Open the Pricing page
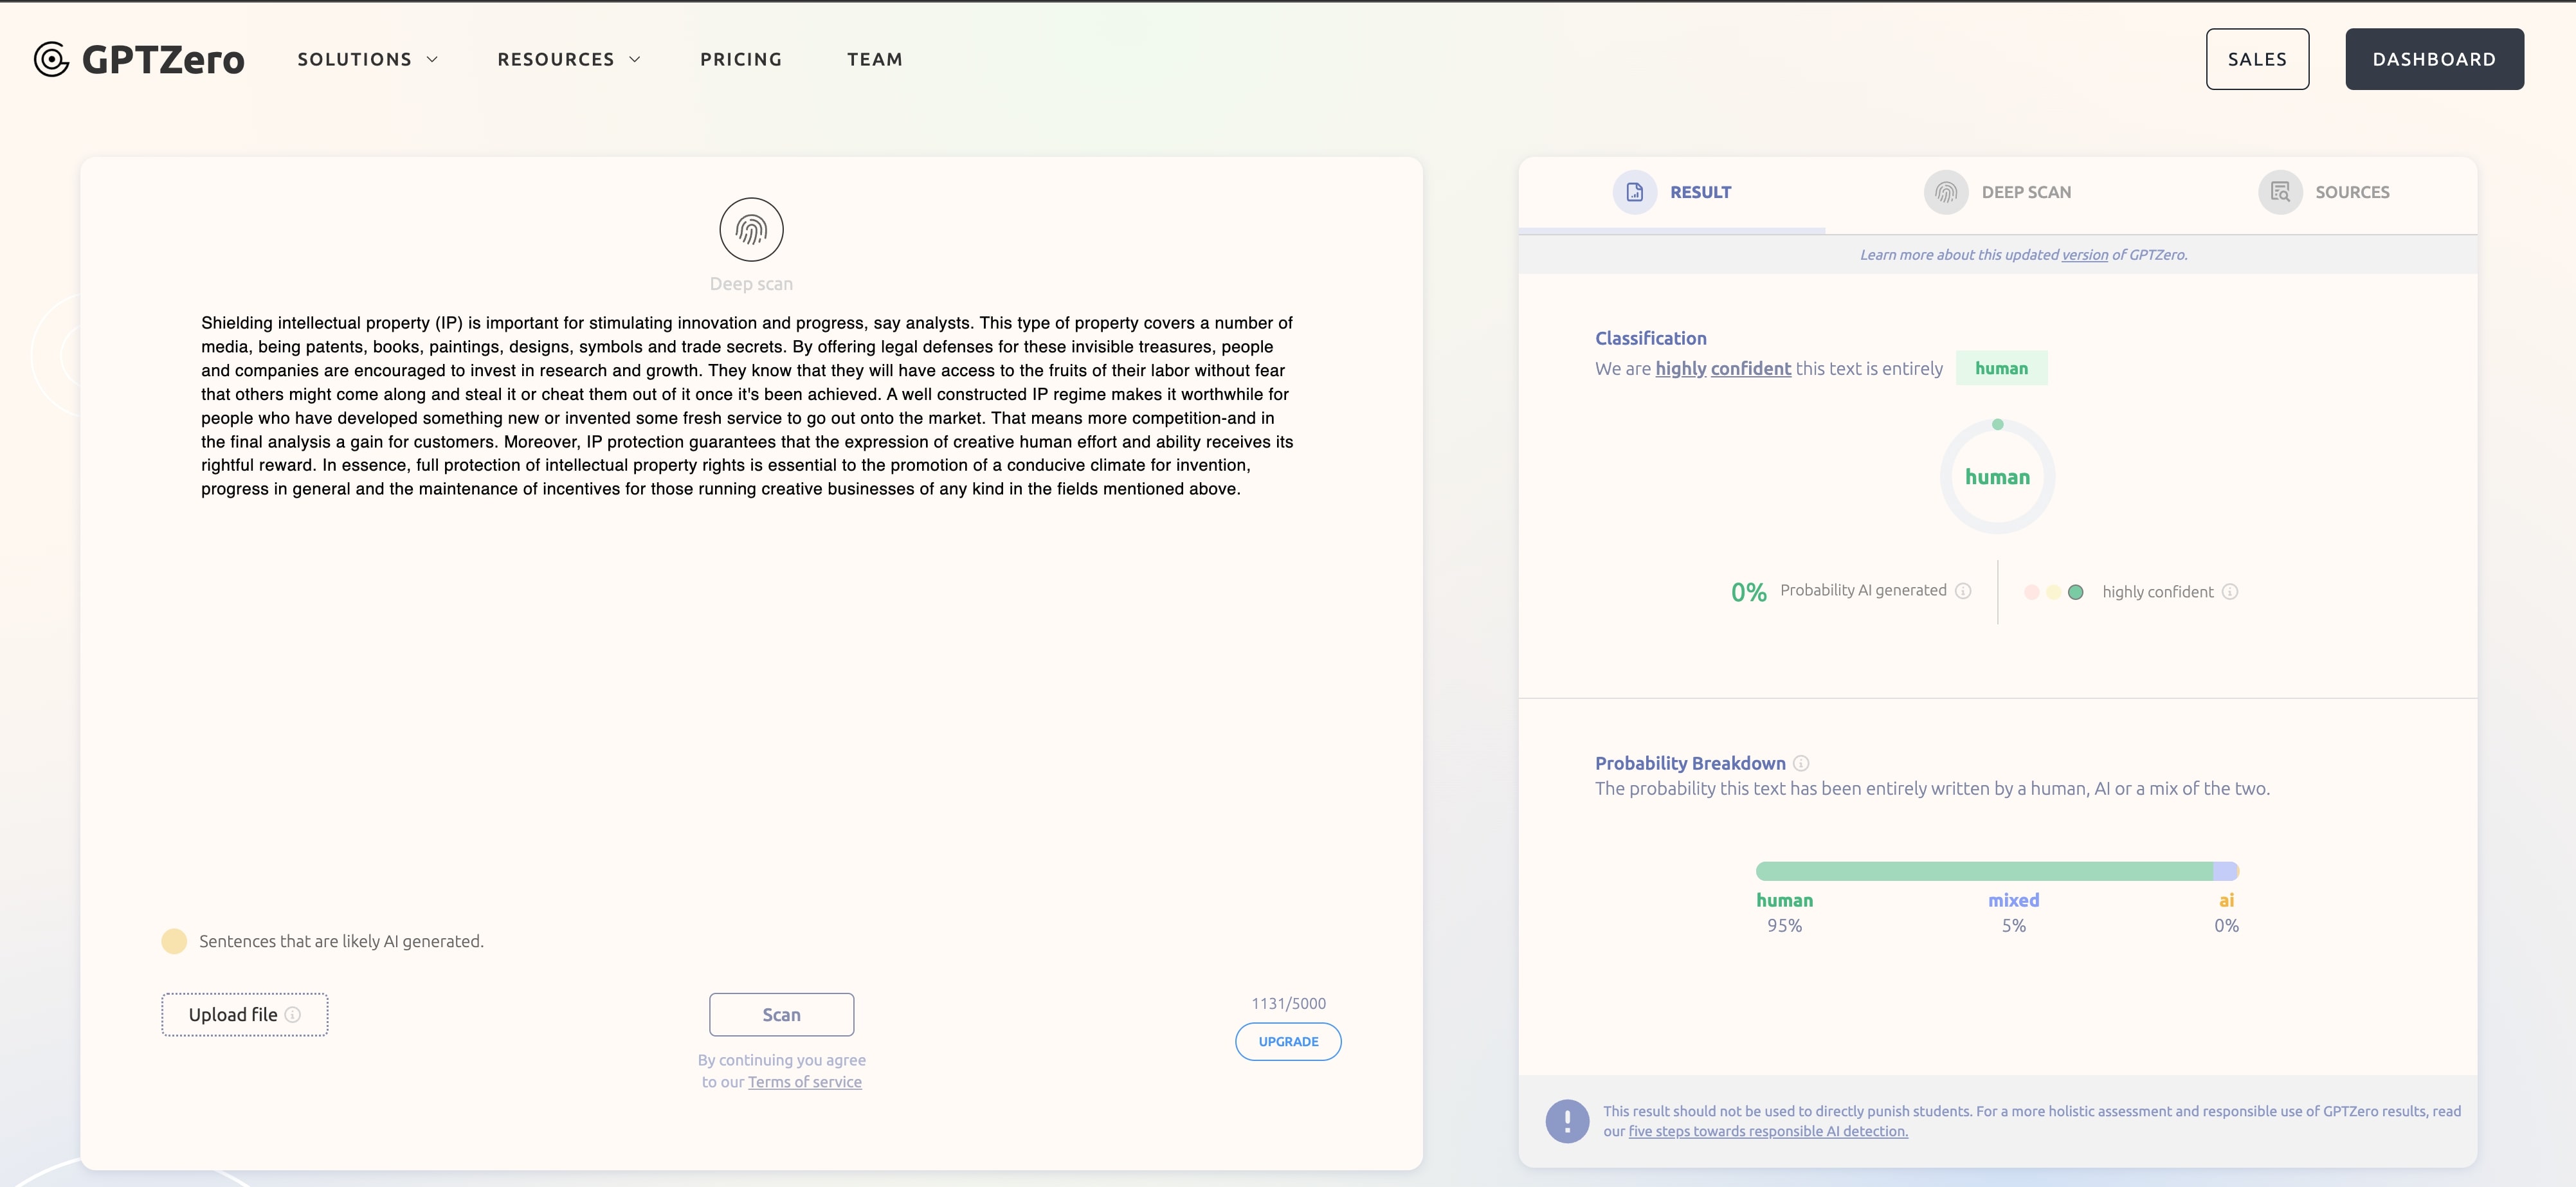This screenshot has height=1187, width=2576. pos(741,59)
